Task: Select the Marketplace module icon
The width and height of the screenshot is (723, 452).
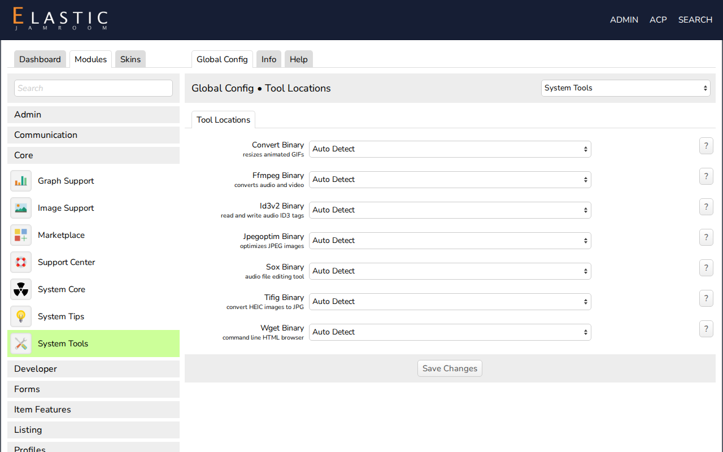Action: pyautogui.click(x=21, y=235)
